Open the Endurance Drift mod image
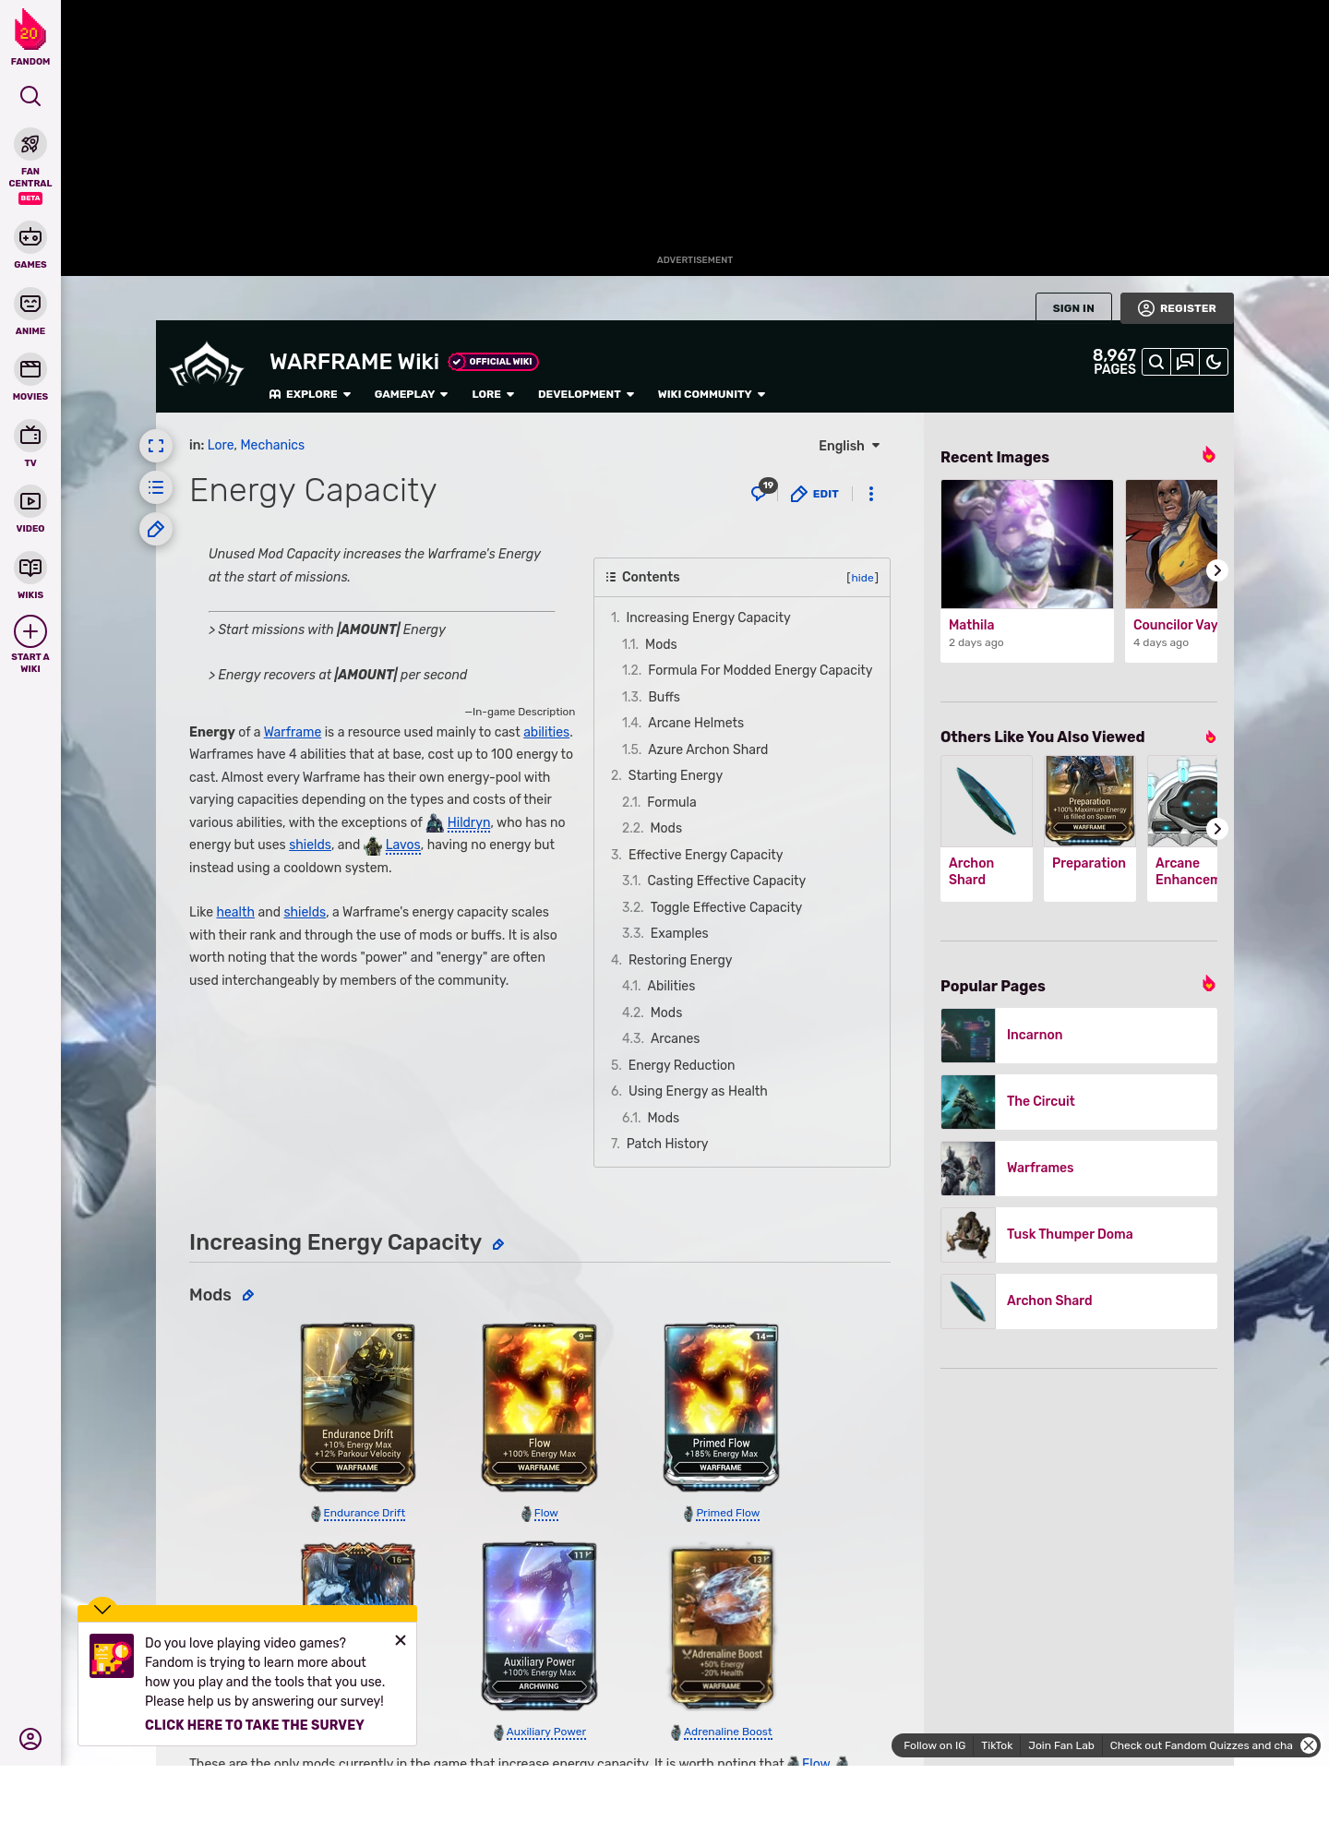The width and height of the screenshot is (1329, 1846). click(358, 1407)
